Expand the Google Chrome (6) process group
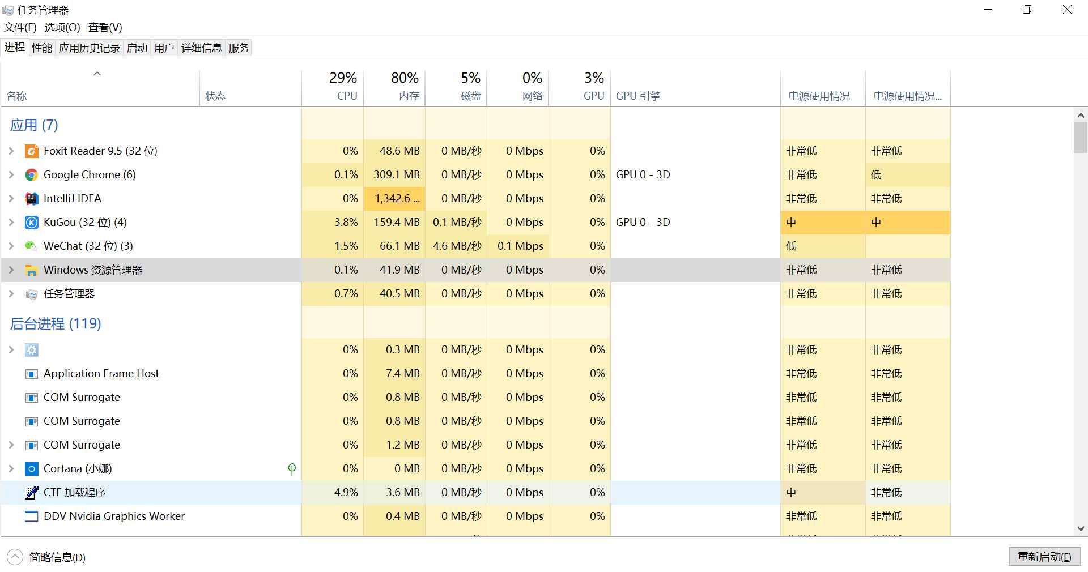Image resolution: width=1088 pixels, height=572 pixels. pos(11,175)
